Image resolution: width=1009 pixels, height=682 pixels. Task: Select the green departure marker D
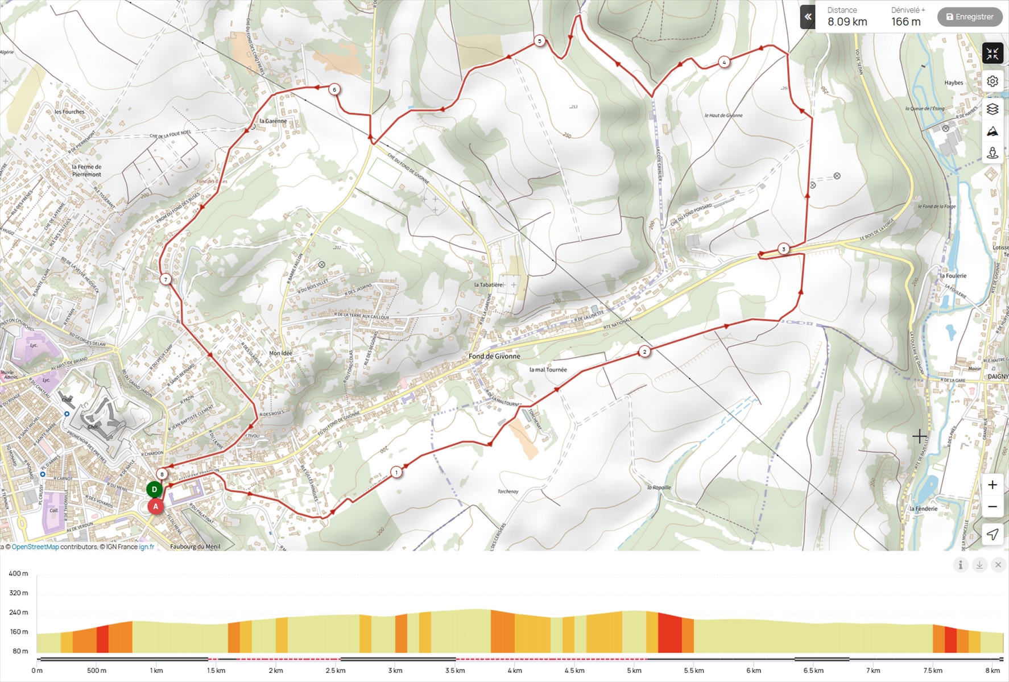154,489
